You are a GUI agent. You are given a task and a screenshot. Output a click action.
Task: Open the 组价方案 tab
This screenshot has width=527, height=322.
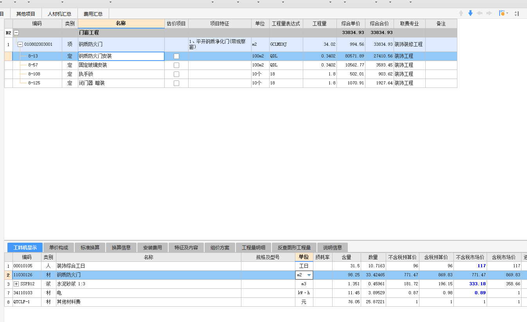click(x=220, y=247)
